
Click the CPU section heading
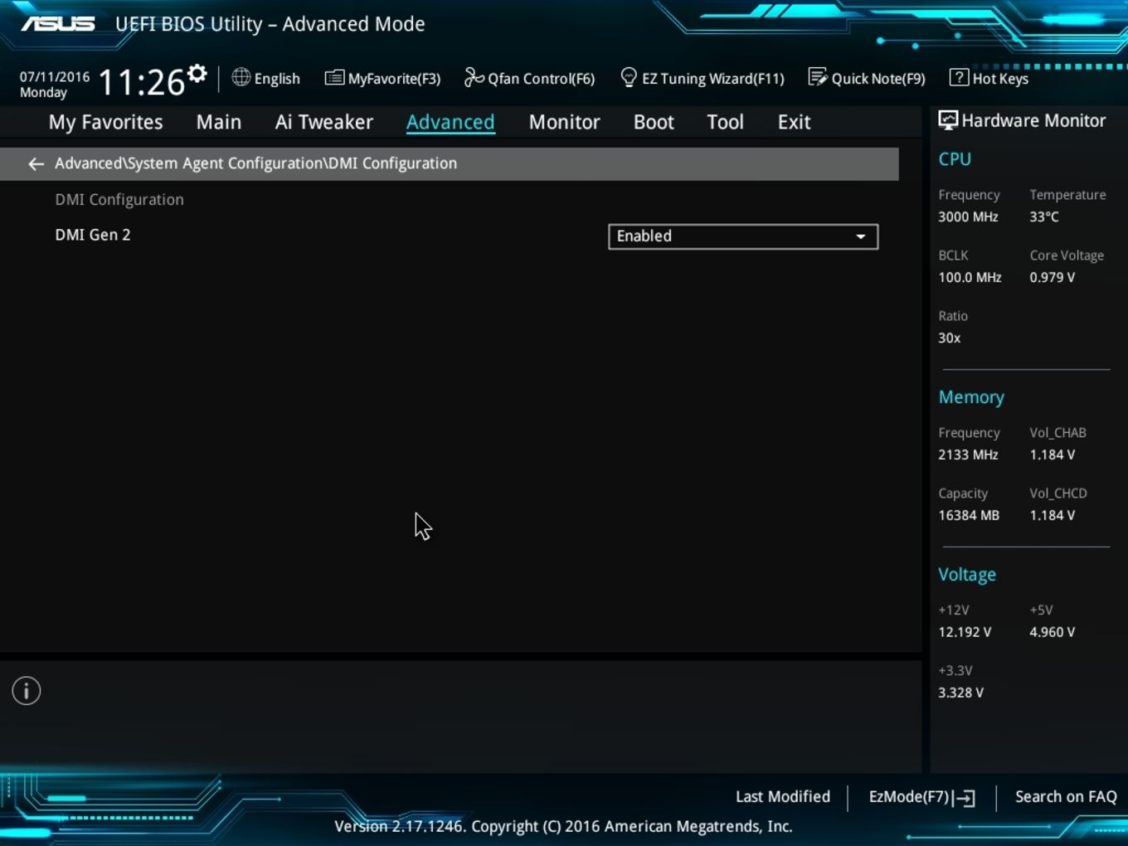click(955, 159)
